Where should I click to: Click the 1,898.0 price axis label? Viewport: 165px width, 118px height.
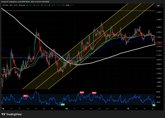tap(159, 82)
